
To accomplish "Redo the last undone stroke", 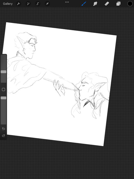I will (3, 136).
